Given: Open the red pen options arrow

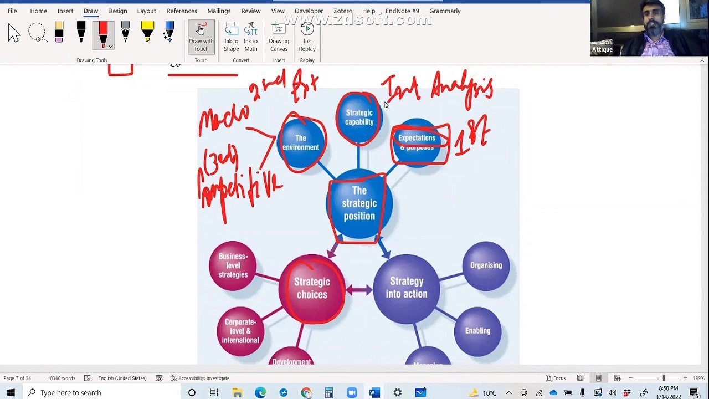Looking at the screenshot, I should (111, 47).
